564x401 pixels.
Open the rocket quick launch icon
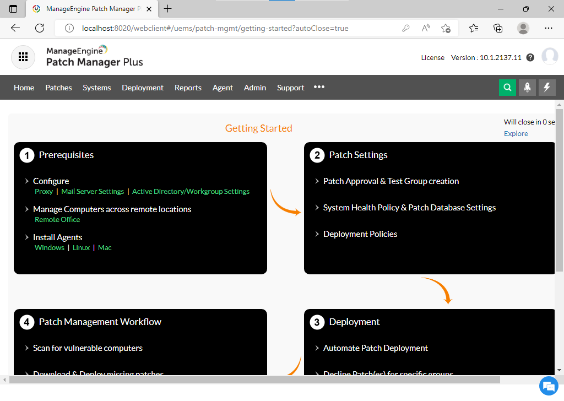[x=527, y=88]
